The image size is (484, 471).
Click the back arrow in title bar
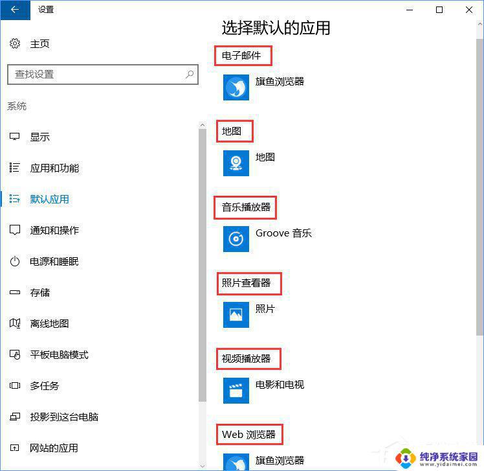click(x=15, y=10)
